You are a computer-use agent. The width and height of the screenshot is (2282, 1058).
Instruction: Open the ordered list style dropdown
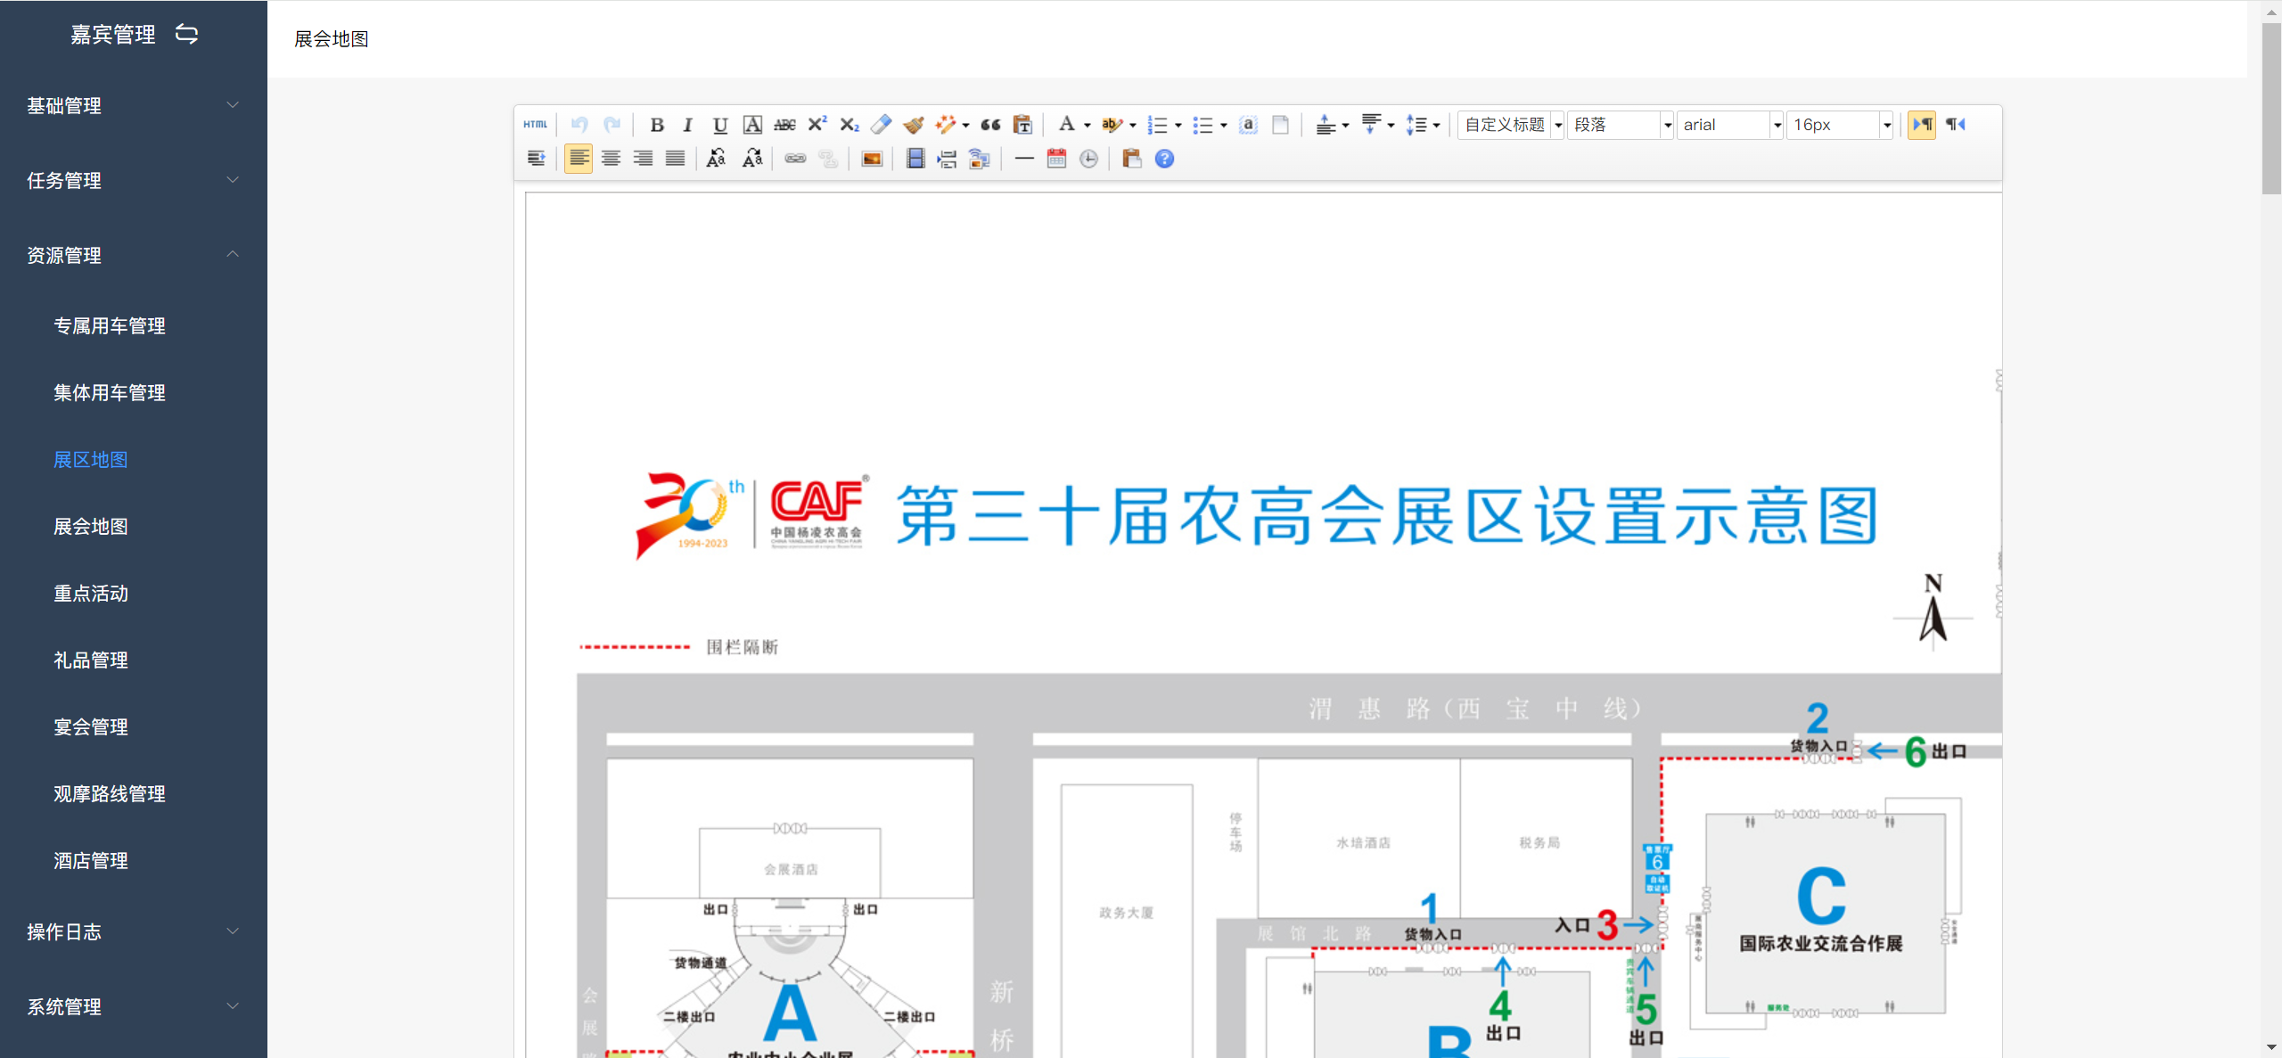[x=1178, y=126]
